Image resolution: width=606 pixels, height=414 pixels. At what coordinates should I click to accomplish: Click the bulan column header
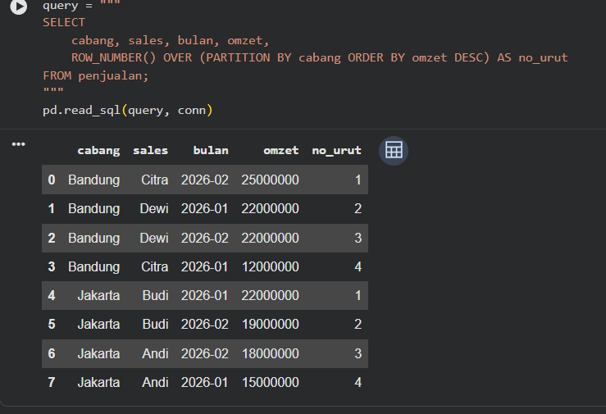(211, 150)
